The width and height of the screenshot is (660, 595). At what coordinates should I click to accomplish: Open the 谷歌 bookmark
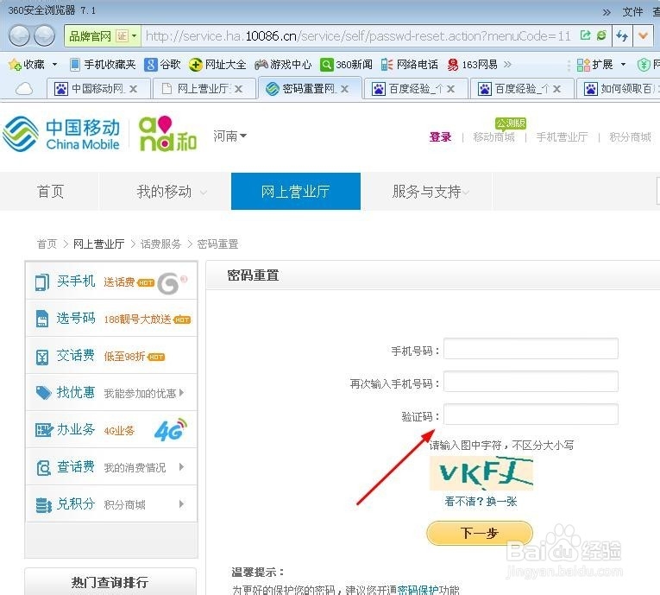(162, 65)
